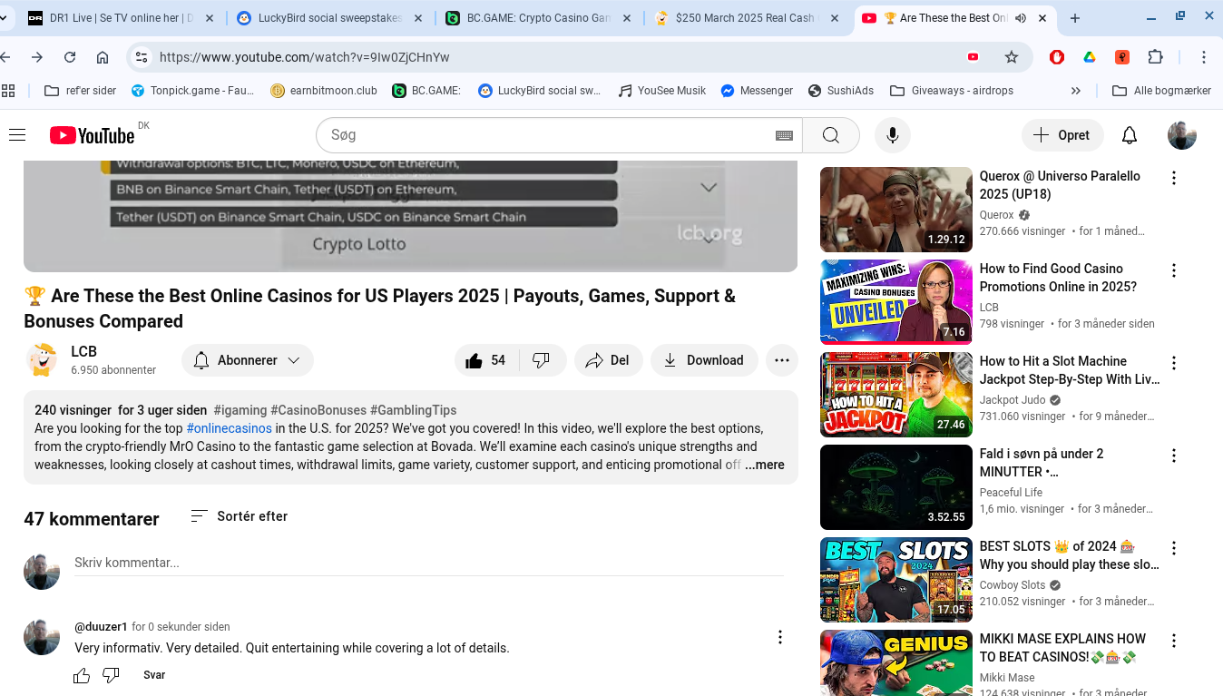This screenshot has height=696, width=1223.
Task: Open Chrome three-dot menu
Action: point(1204,57)
